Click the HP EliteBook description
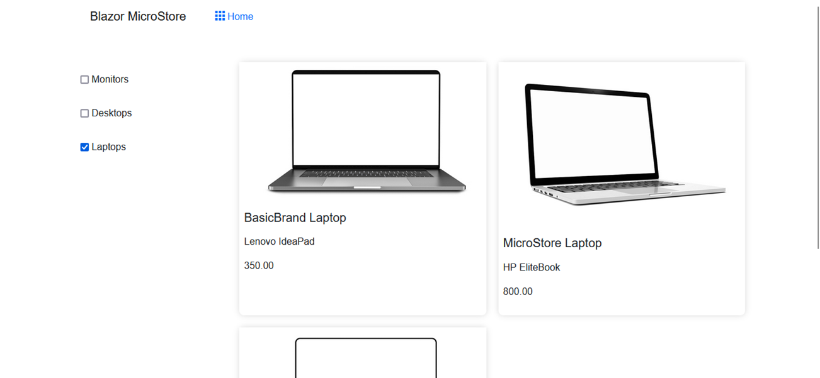This screenshot has height=378, width=820. (532, 267)
